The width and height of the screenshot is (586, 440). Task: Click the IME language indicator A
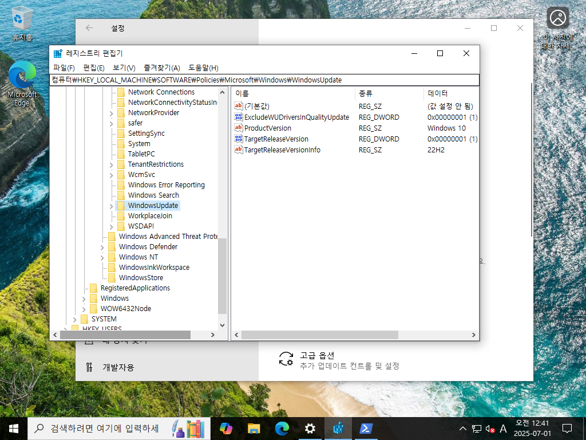click(504, 429)
